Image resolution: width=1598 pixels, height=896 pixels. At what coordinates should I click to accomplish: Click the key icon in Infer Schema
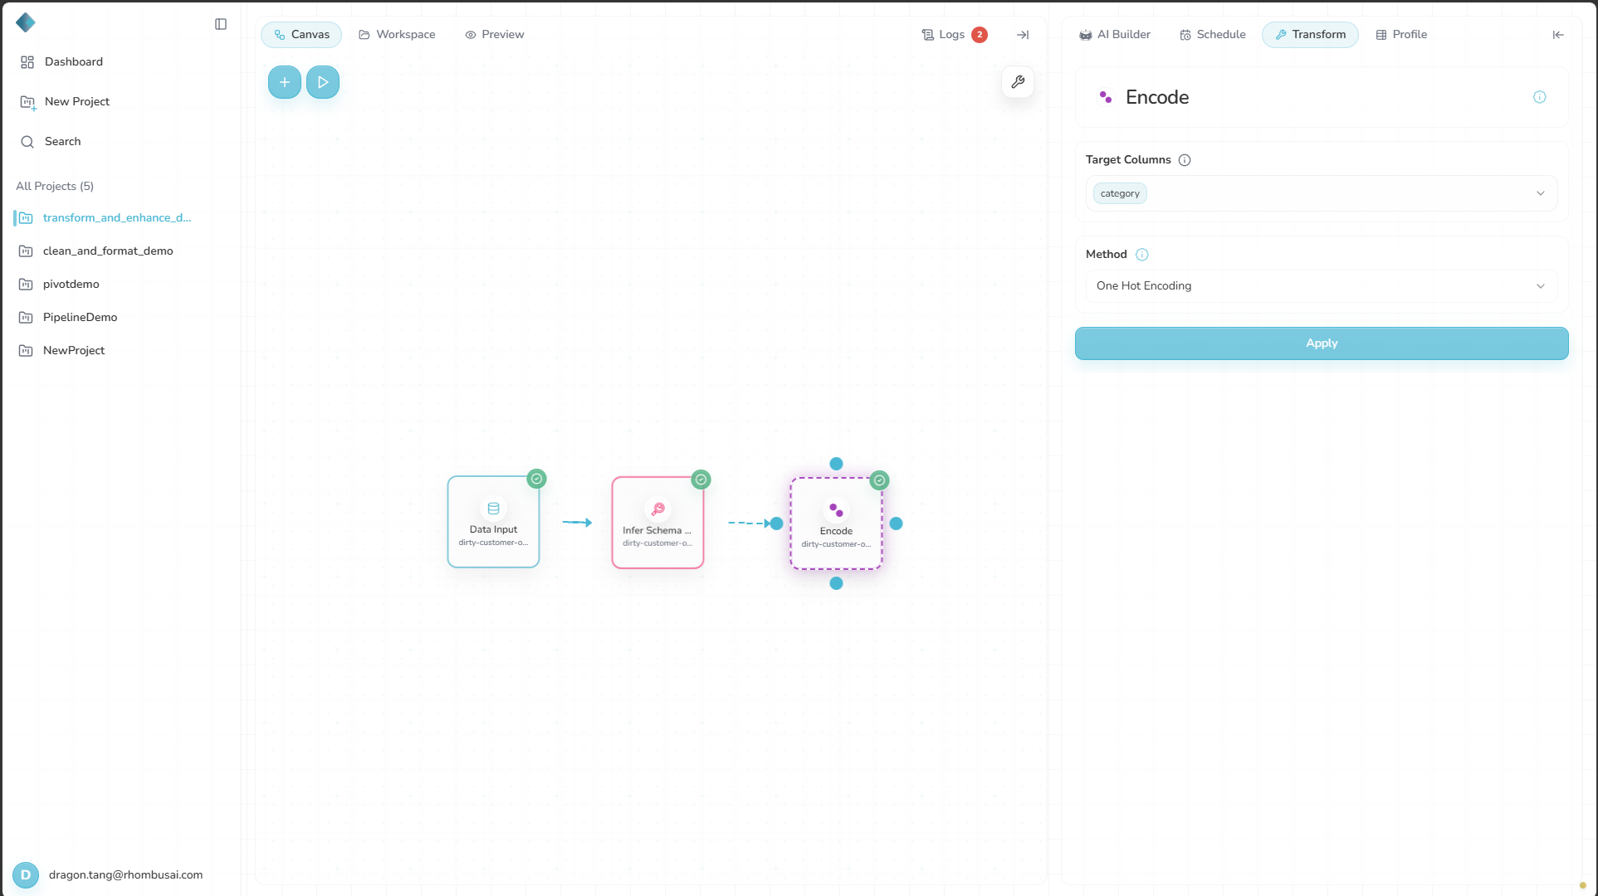[658, 509]
